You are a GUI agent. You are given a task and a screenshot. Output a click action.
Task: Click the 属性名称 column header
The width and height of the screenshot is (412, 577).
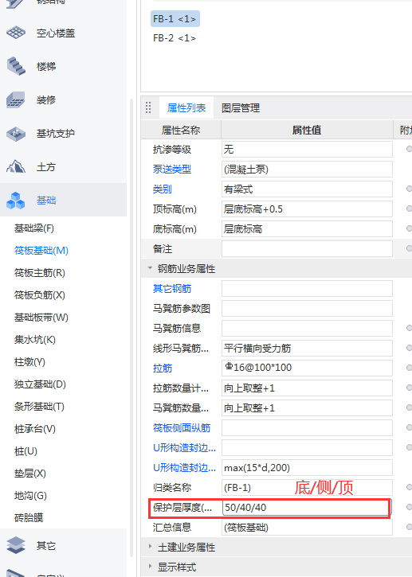tap(181, 130)
